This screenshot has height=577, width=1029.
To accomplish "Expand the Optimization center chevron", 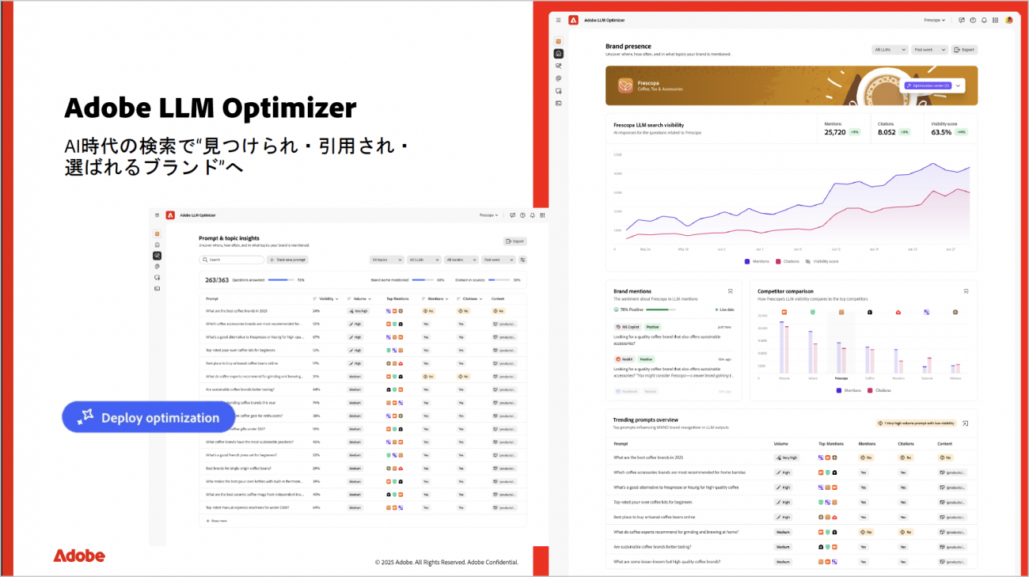I will tap(959, 85).
